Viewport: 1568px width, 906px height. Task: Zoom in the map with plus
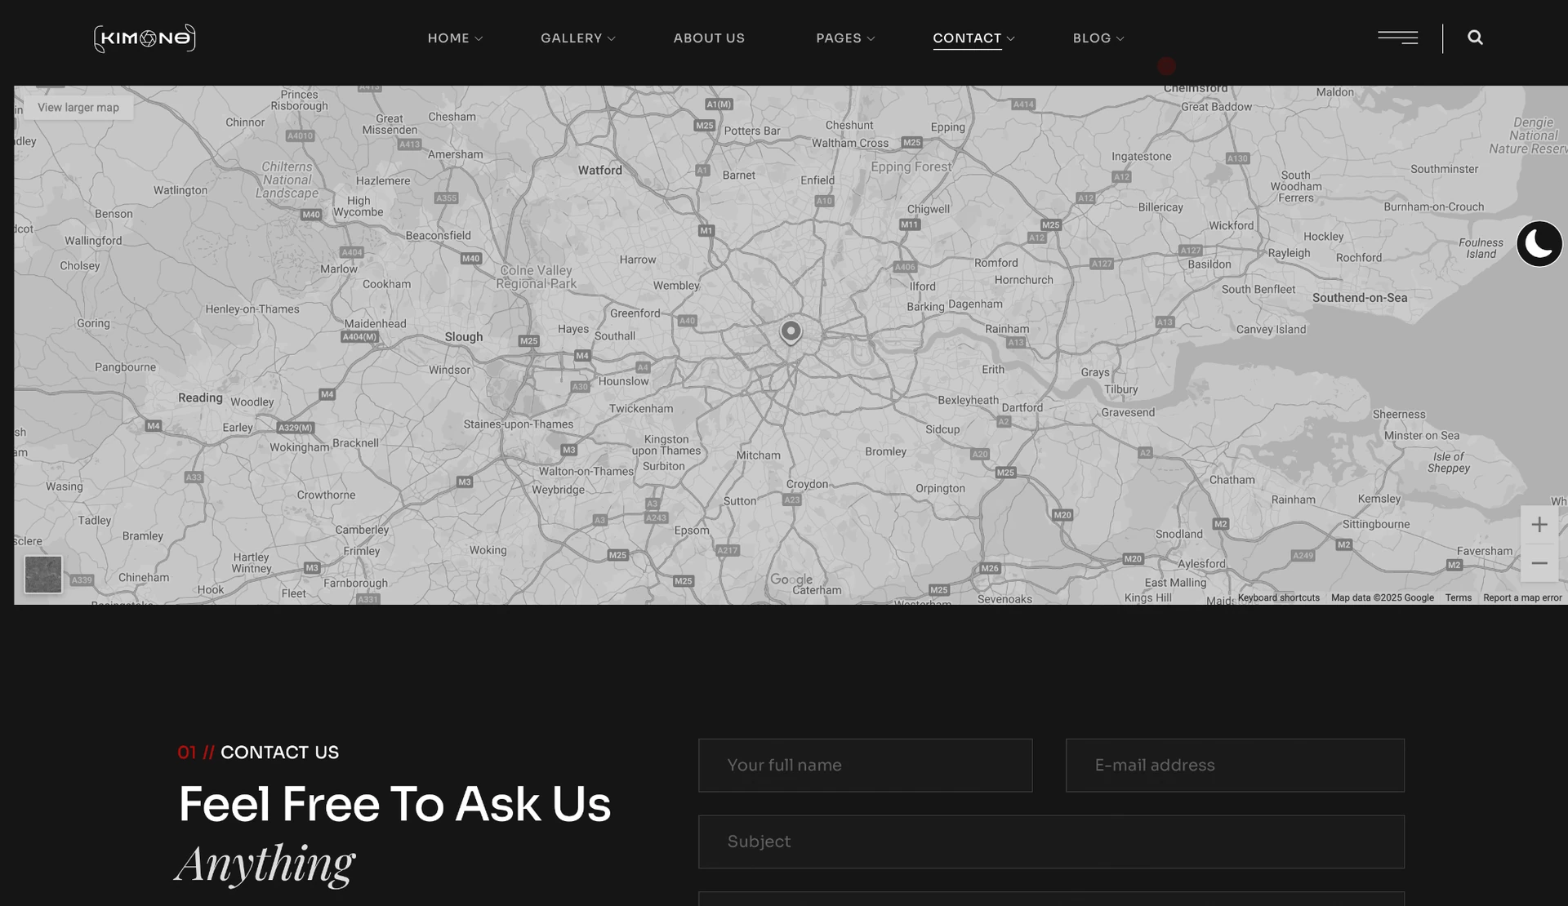pos(1539,525)
